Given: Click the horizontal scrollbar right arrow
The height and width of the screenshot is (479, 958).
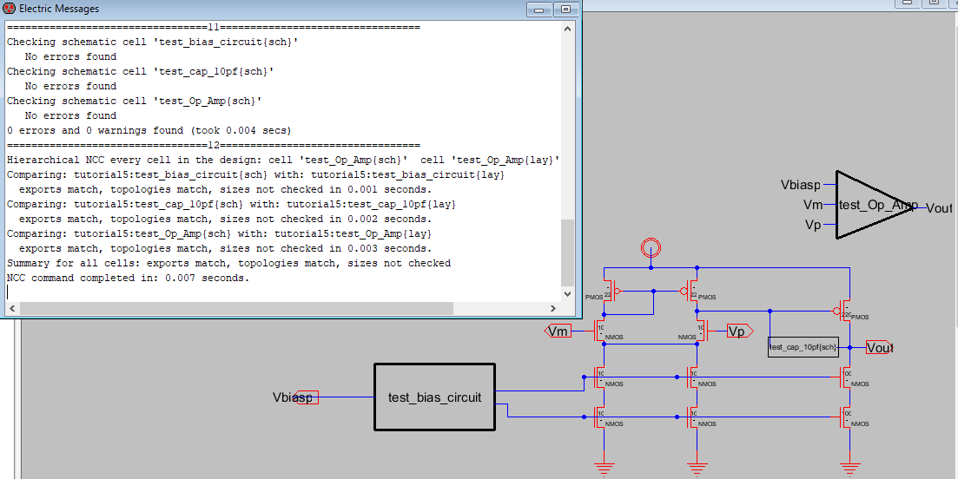Looking at the screenshot, I should [x=553, y=308].
